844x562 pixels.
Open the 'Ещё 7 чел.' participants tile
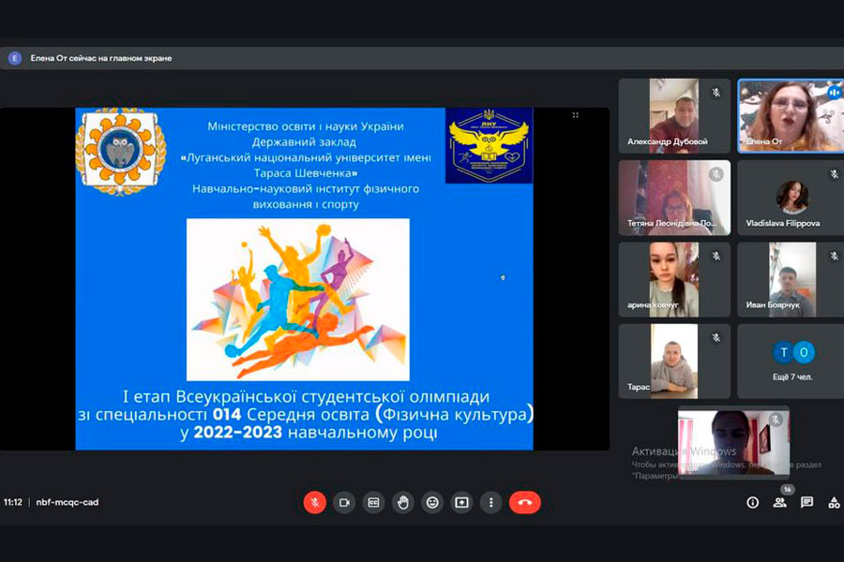click(x=791, y=361)
